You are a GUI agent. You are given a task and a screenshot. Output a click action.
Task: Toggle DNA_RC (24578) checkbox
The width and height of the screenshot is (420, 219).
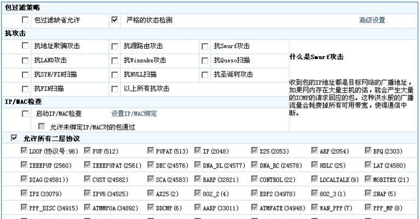[255, 165]
